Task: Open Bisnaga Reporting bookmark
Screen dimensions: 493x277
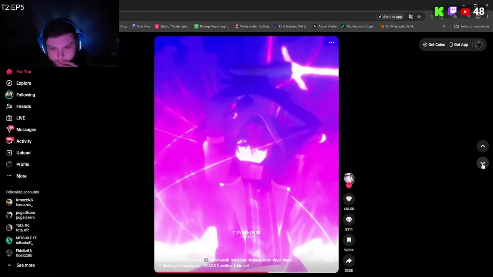Action: [212, 27]
